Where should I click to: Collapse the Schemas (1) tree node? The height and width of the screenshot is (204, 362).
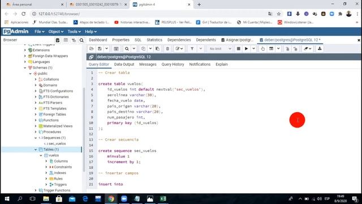click(25, 68)
